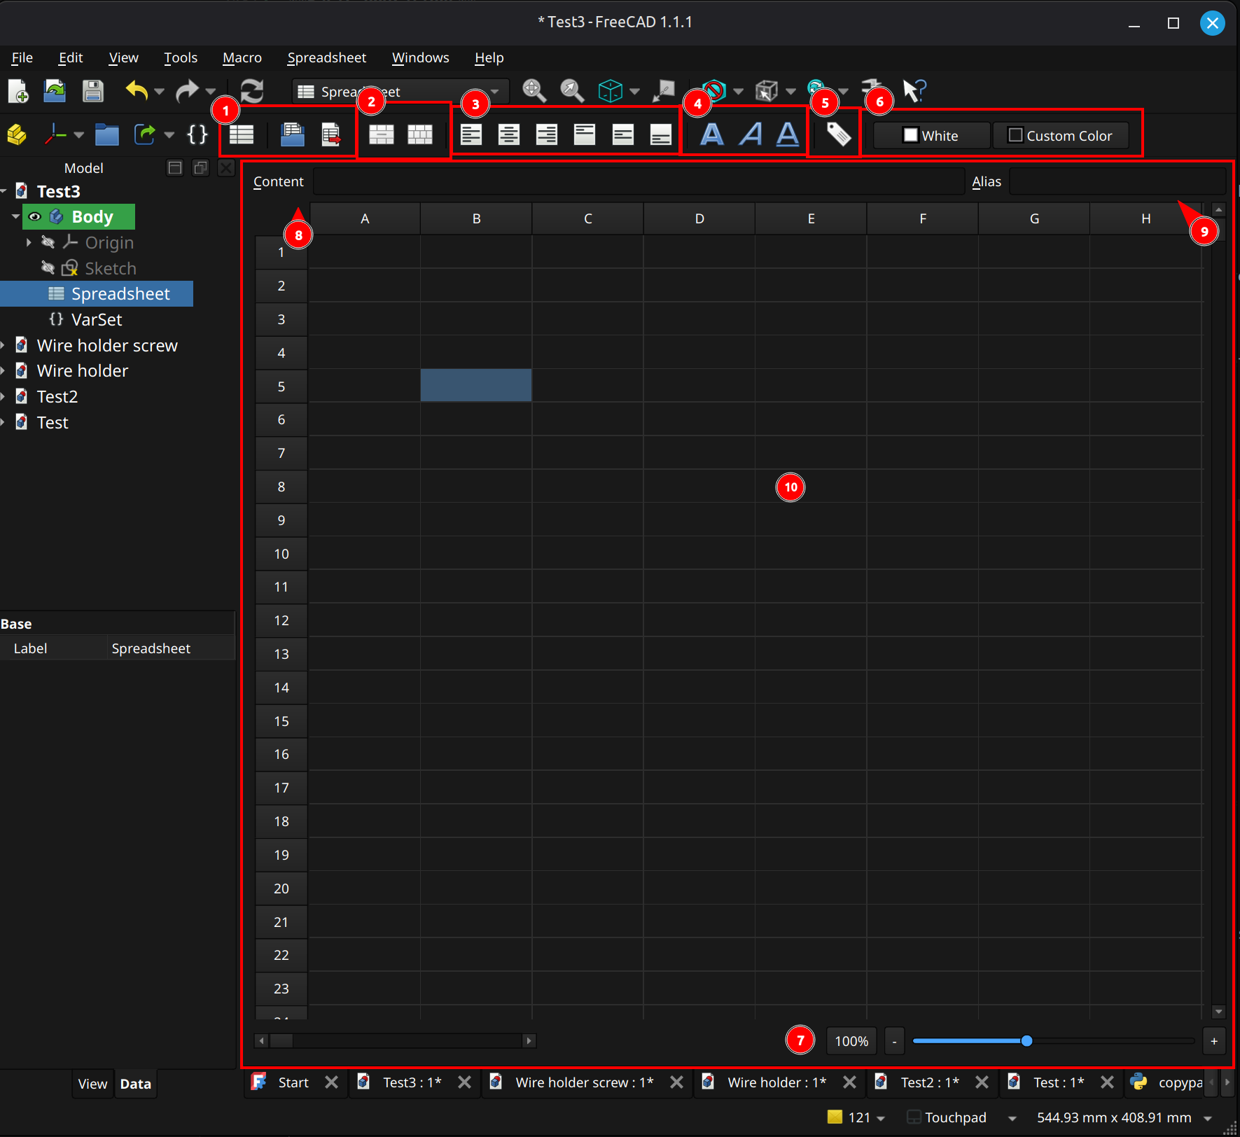This screenshot has height=1137, width=1240.
Task: Select column header D
Action: click(699, 218)
